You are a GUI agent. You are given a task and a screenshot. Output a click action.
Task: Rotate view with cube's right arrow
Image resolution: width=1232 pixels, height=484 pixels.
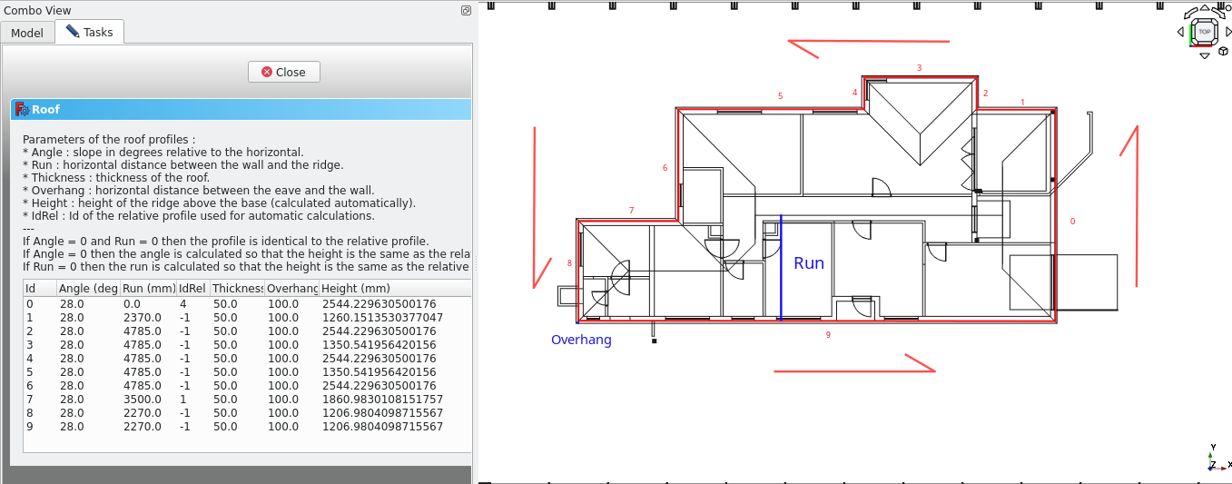click(x=1227, y=33)
